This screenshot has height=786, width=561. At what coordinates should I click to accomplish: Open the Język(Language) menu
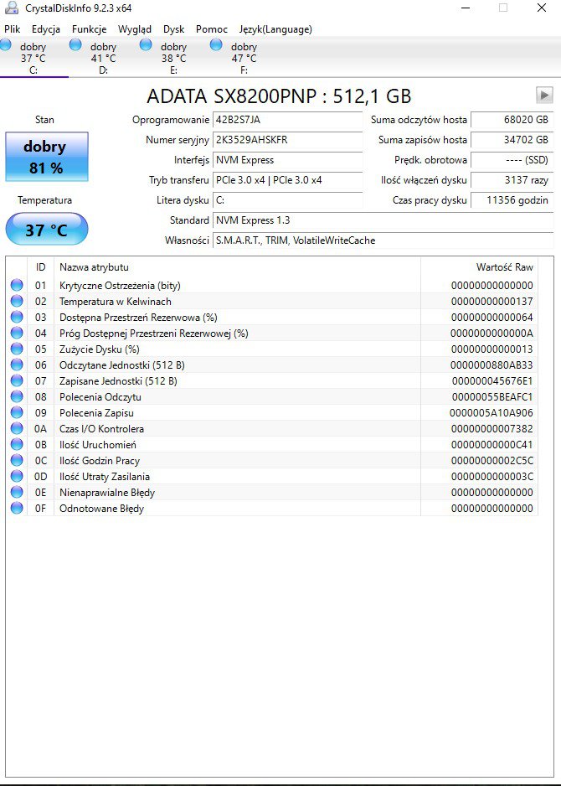[275, 29]
